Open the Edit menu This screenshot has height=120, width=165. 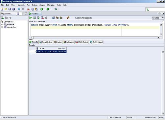point(8,5)
